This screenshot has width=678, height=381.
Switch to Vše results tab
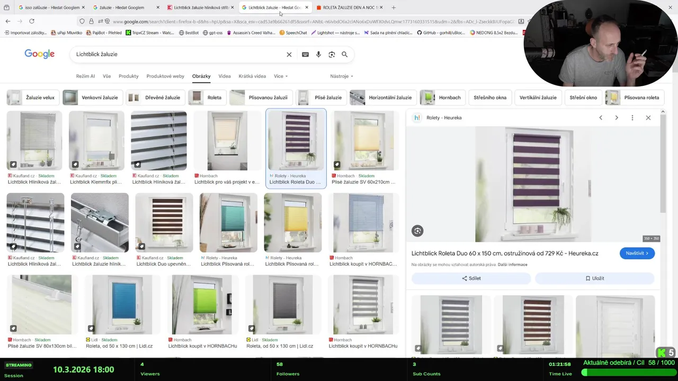(x=106, y=76)
